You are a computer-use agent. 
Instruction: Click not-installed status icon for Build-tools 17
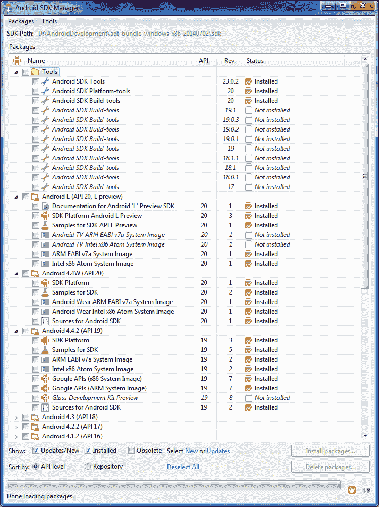tap(249, 187)
